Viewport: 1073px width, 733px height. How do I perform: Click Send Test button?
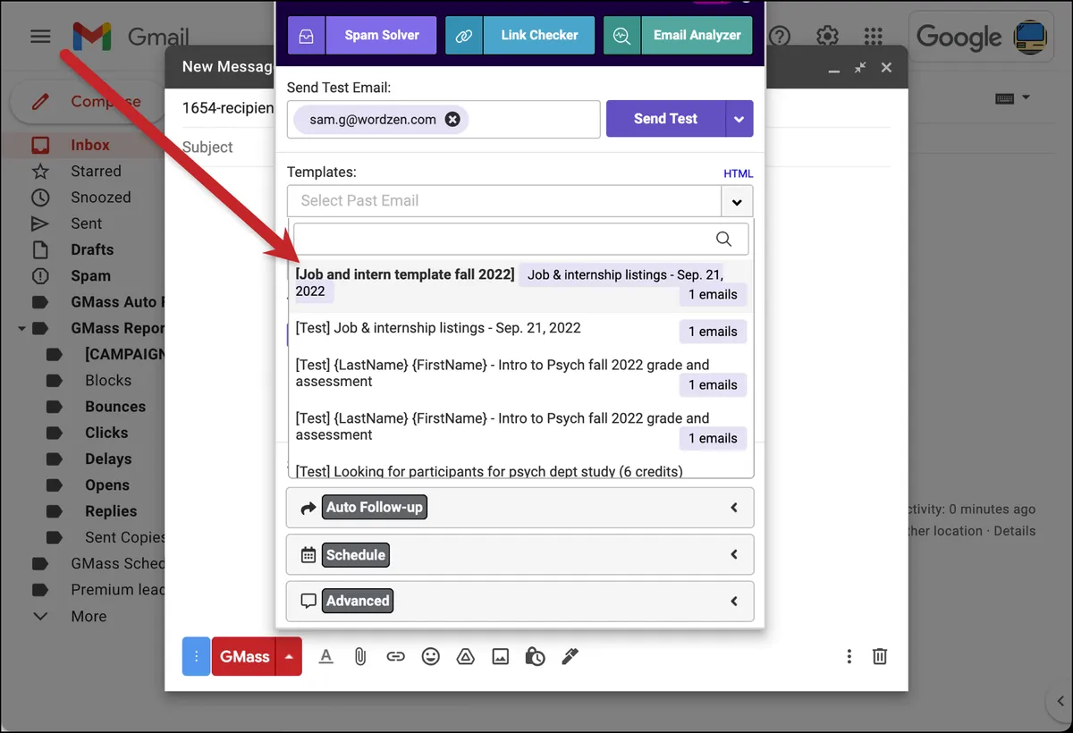coord(665,119)
